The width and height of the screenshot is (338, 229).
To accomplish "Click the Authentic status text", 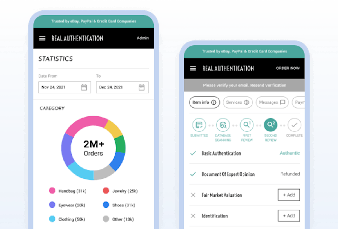I will 290,153.
